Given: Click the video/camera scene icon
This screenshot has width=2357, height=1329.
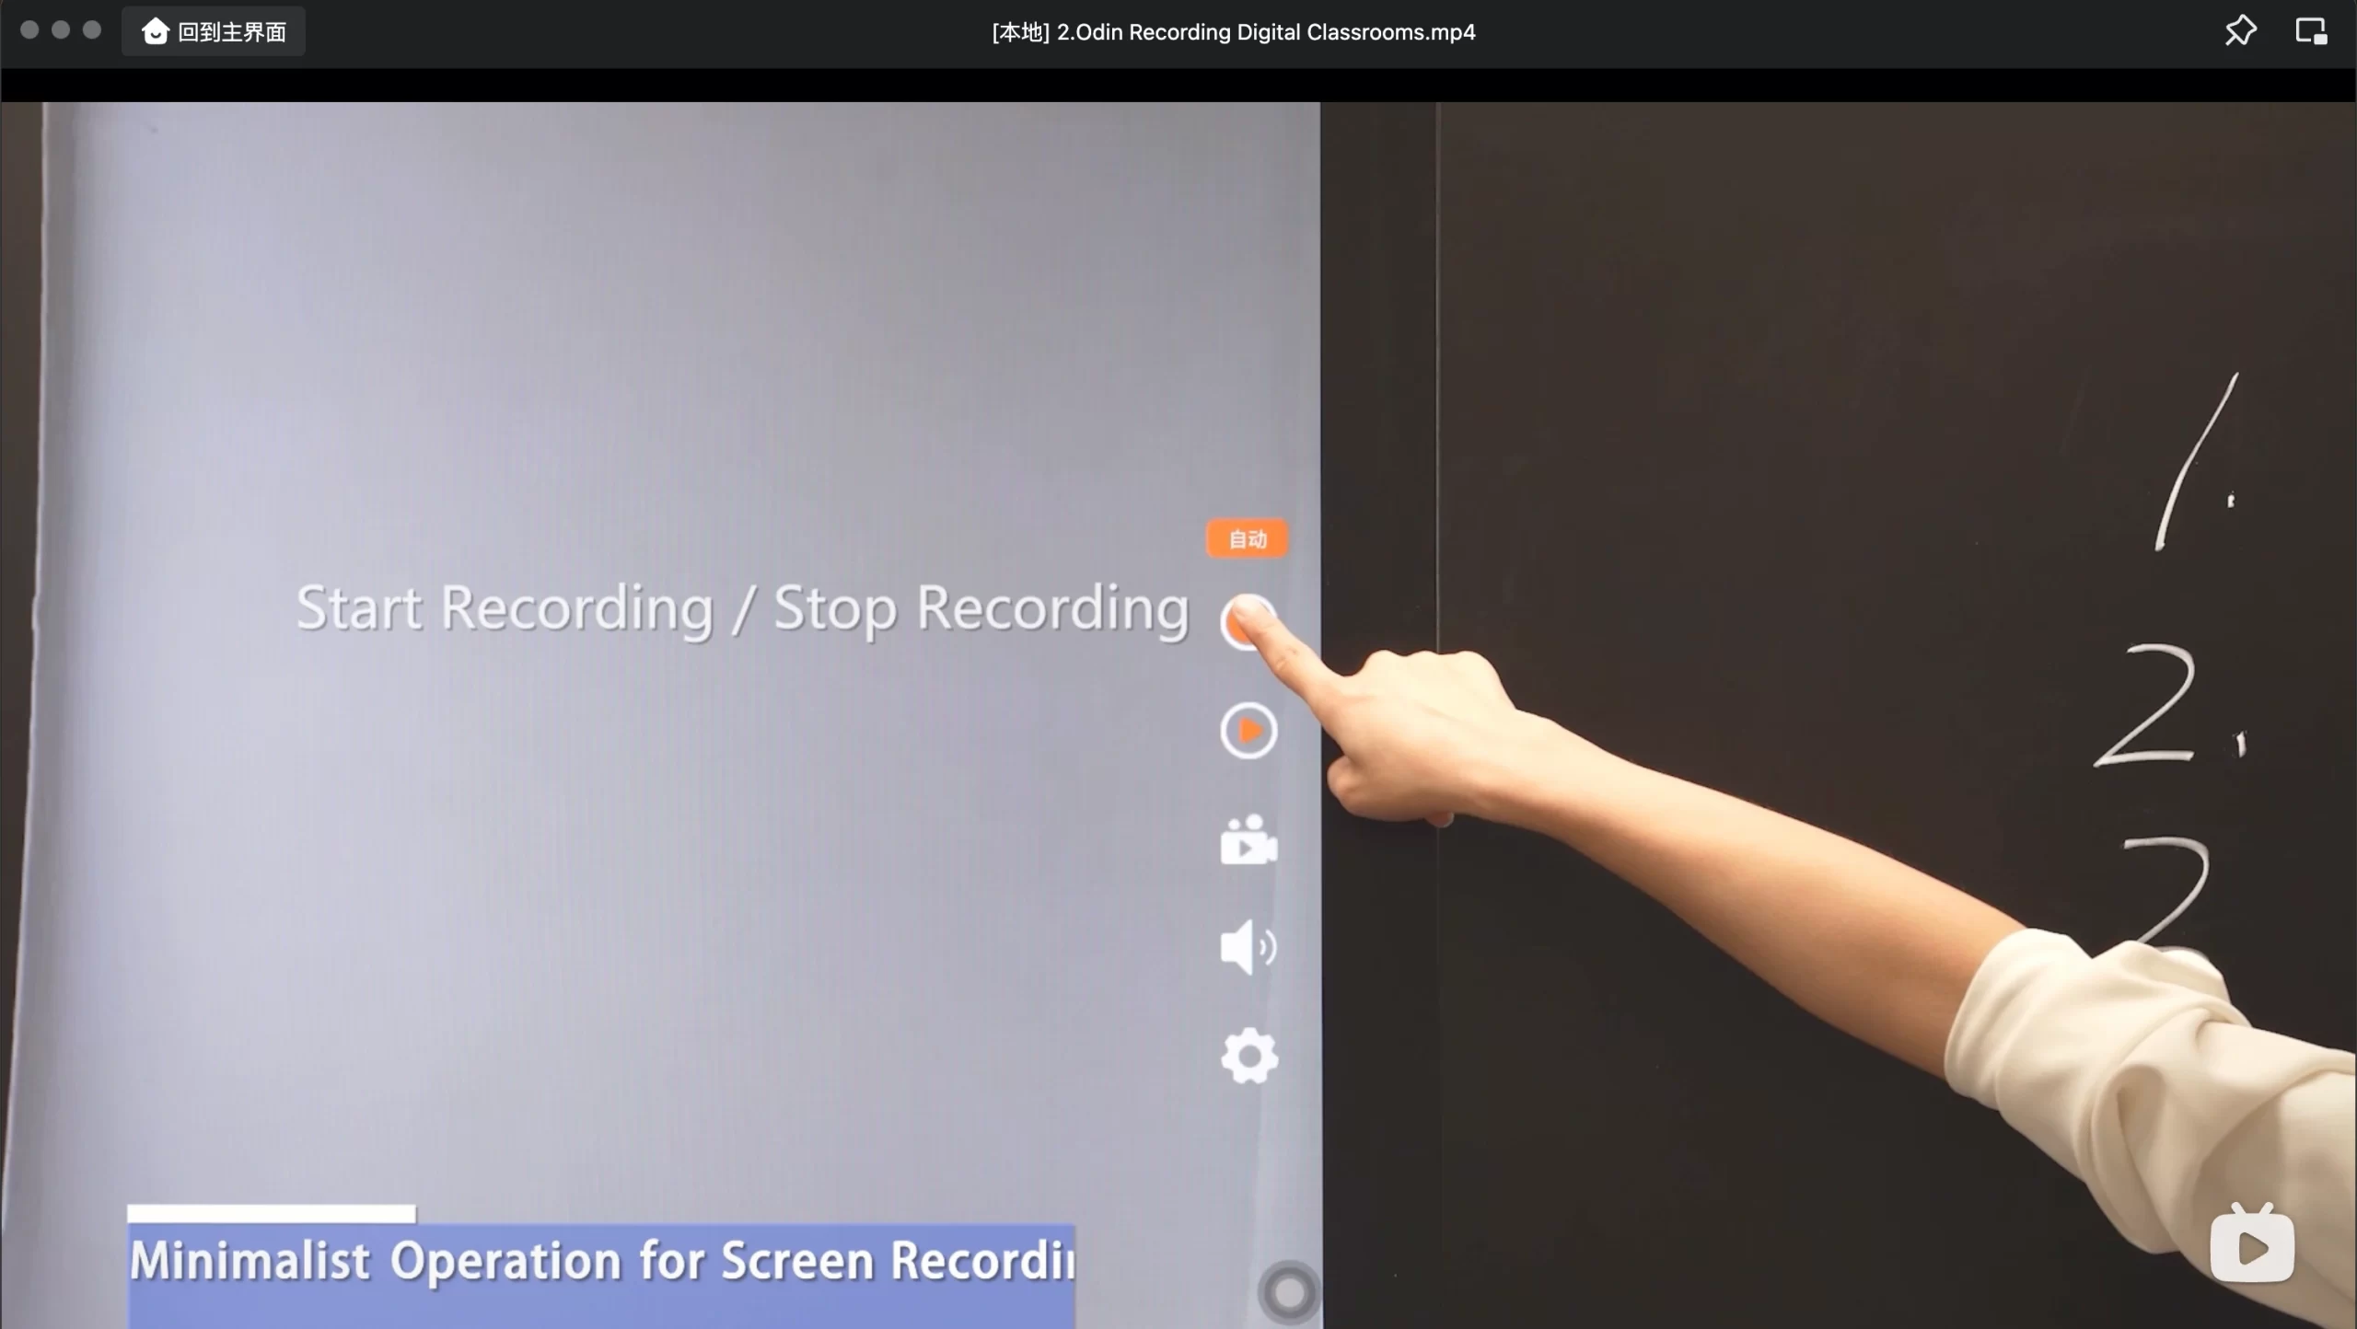Looking at the screenshot, I should click(x=1247, y=840).
